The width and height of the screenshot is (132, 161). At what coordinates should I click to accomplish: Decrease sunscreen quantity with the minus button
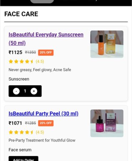click(x=16, y=91)
